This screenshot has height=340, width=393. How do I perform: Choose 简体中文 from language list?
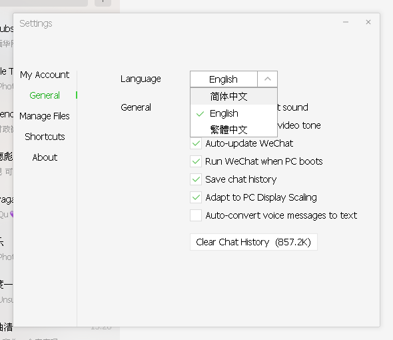[x=234, y=97]
